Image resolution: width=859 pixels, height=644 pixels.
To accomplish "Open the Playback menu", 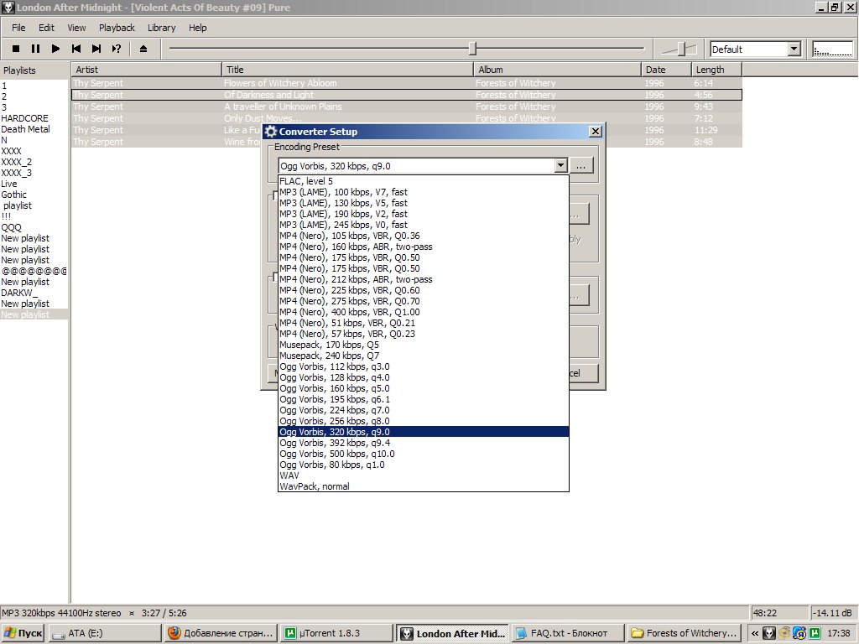I will [117, 28].
